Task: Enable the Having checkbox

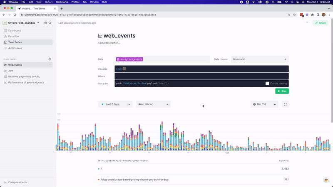Action: click(267, 84)
